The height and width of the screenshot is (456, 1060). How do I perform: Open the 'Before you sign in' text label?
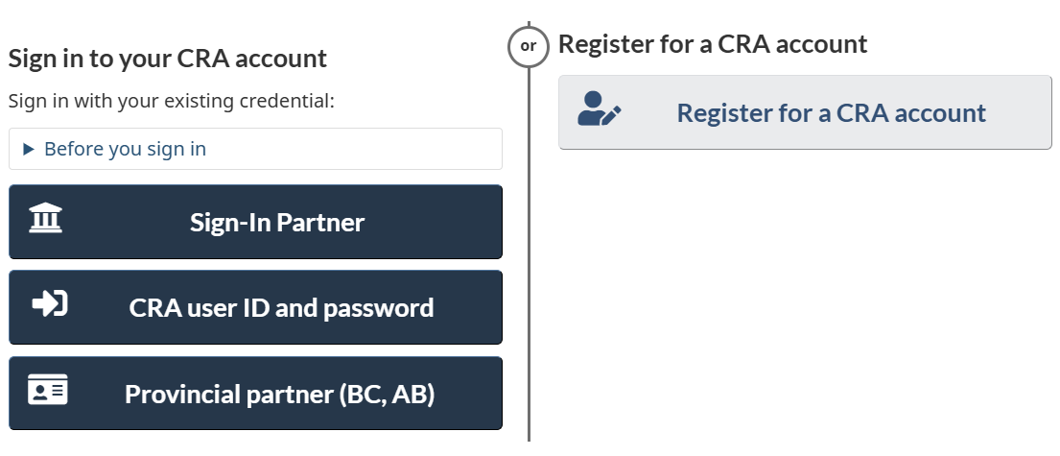125,149
